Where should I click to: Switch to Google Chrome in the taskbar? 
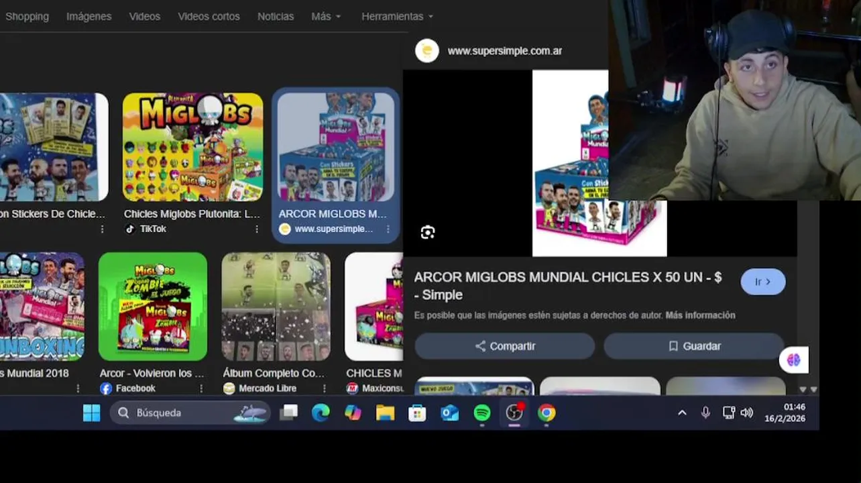click(x=547, y=413)
